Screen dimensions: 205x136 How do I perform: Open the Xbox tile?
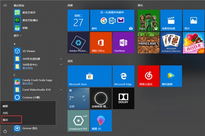(148, 20)
